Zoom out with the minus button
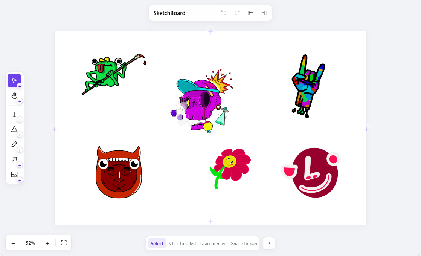The width and height of the screenshot is (421, 256). [13, 243]
